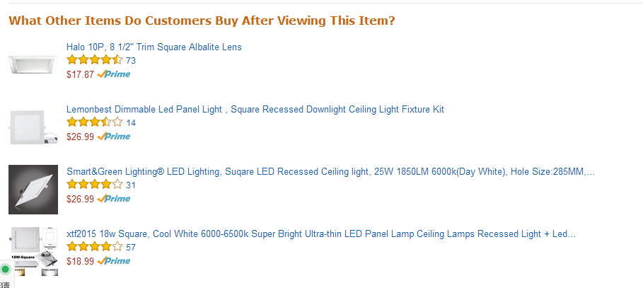Viewport: 643px width, 288px height.
Task: Click the Lemonbest panel light product thumbnail
Action: click(33, 127)
